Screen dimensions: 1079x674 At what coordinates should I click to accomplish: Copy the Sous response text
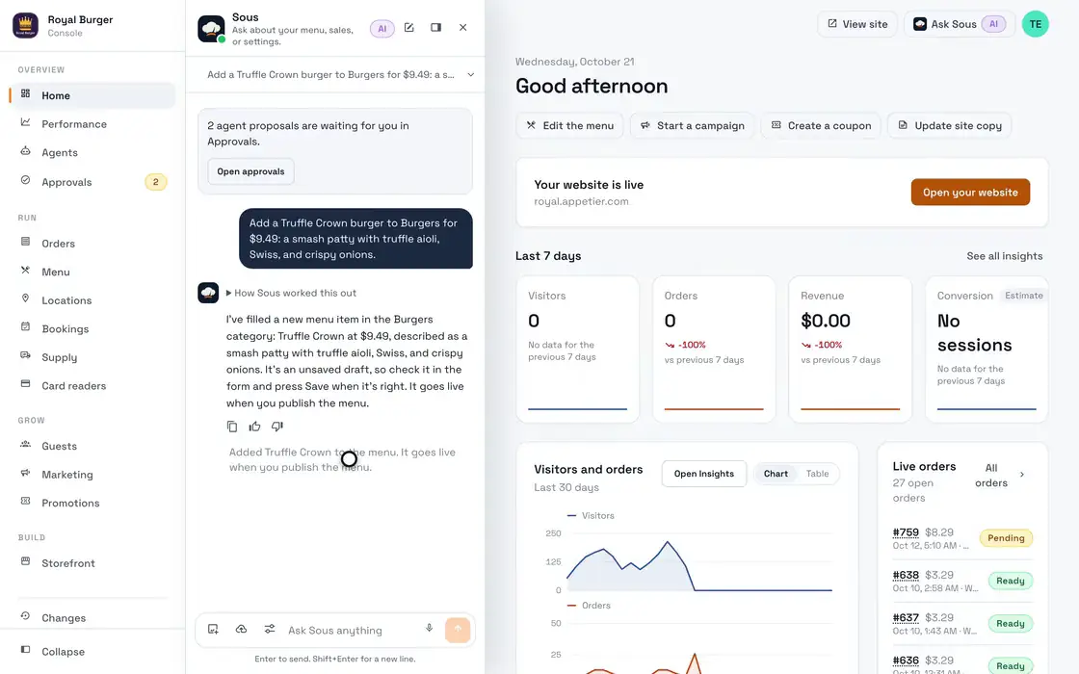pyautogui.click(x=232, y=427)
